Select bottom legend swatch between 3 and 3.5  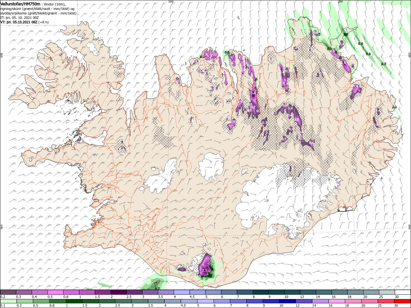tap(140, 301)
